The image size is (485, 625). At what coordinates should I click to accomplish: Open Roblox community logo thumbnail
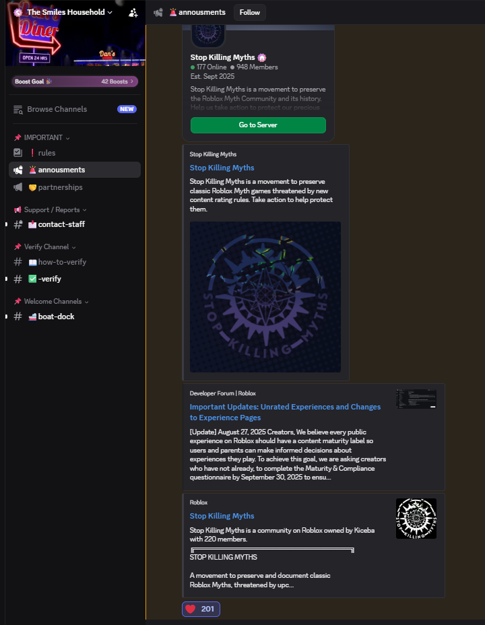416,519
